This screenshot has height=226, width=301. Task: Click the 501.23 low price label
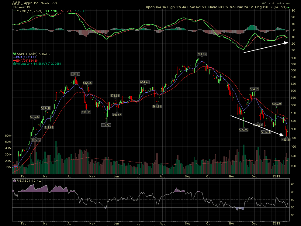click(x=266, y=132)
